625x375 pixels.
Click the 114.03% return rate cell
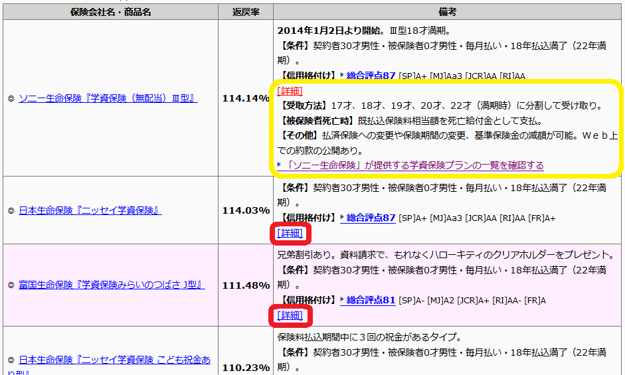[x=246, y=210]
